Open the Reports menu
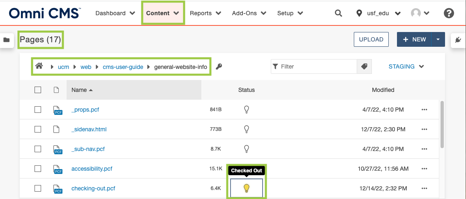This screenshot has height=199, width=466. point(205,13)
